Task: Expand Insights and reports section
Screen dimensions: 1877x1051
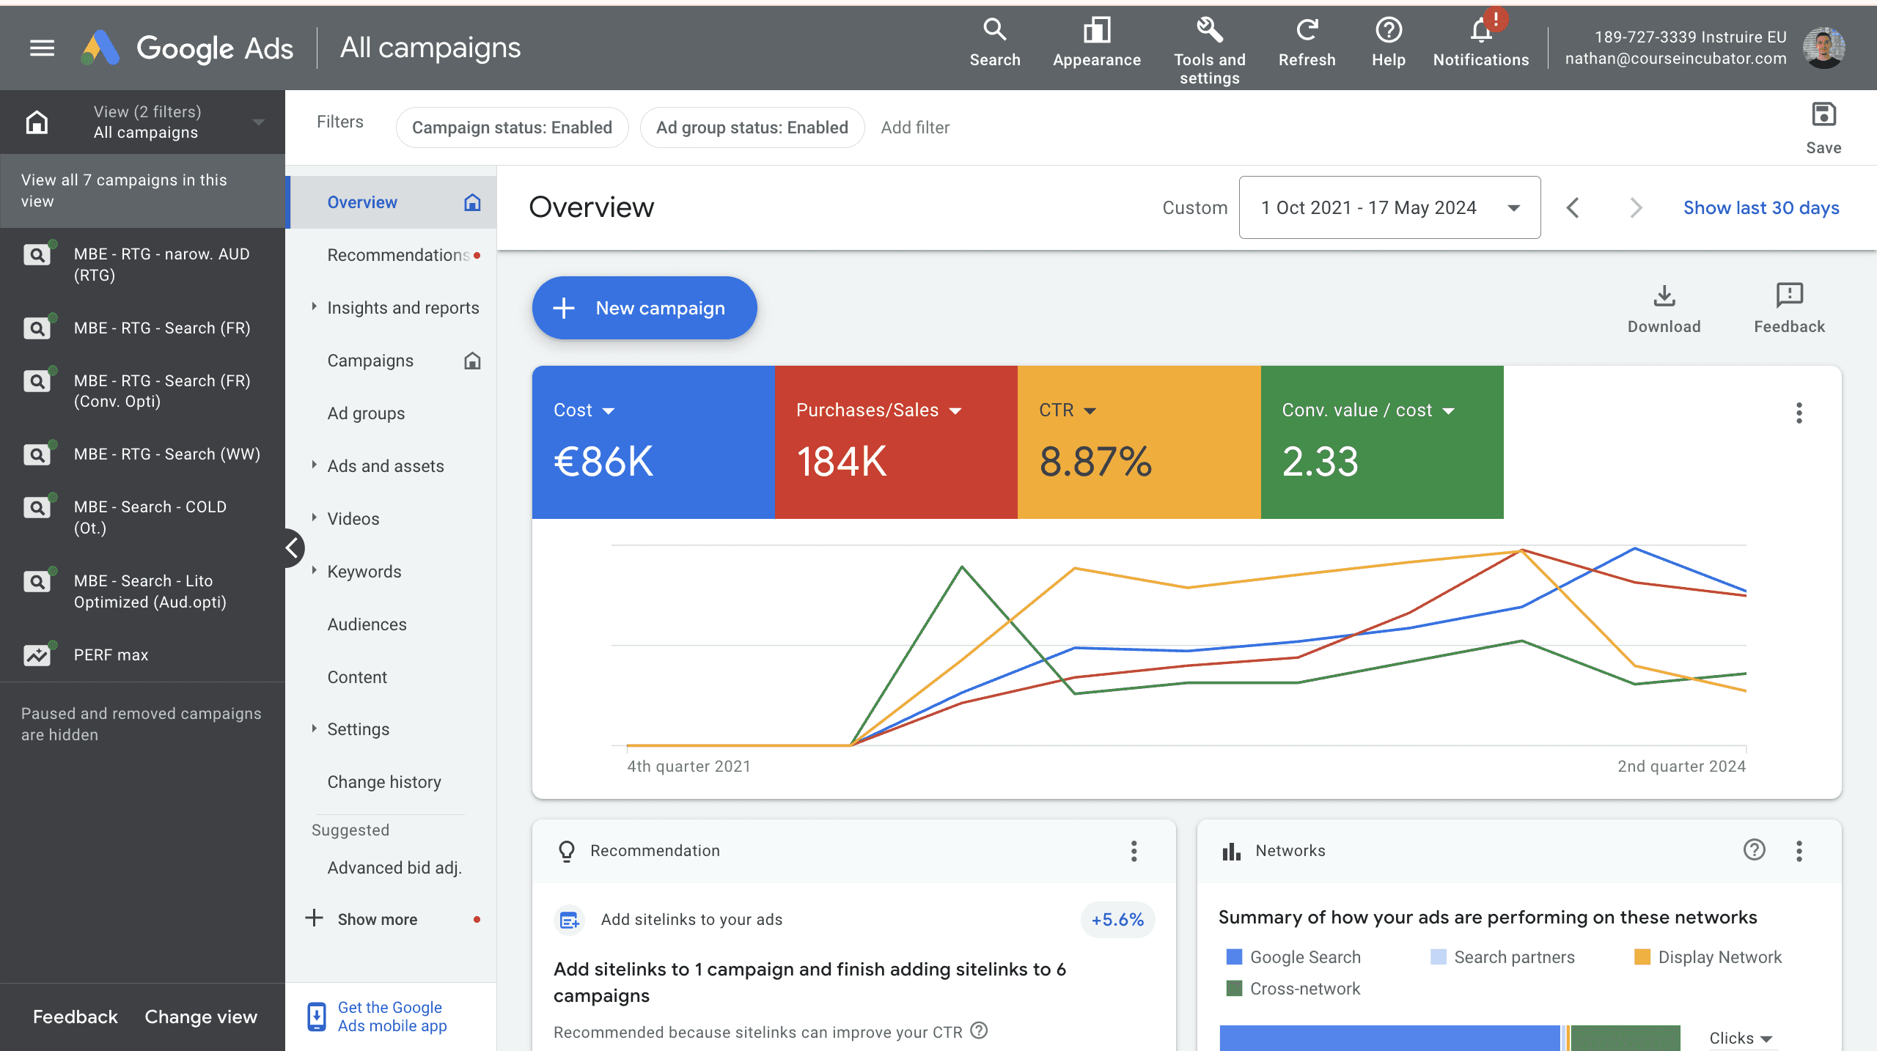Action: tap(403, 308)
